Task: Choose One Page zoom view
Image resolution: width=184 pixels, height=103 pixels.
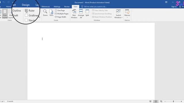Action: [x=60, y=10]
